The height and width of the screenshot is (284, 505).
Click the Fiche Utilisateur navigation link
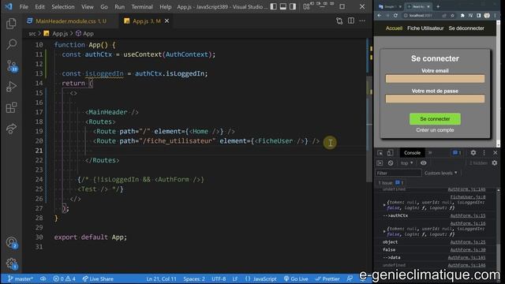point(425,28)
